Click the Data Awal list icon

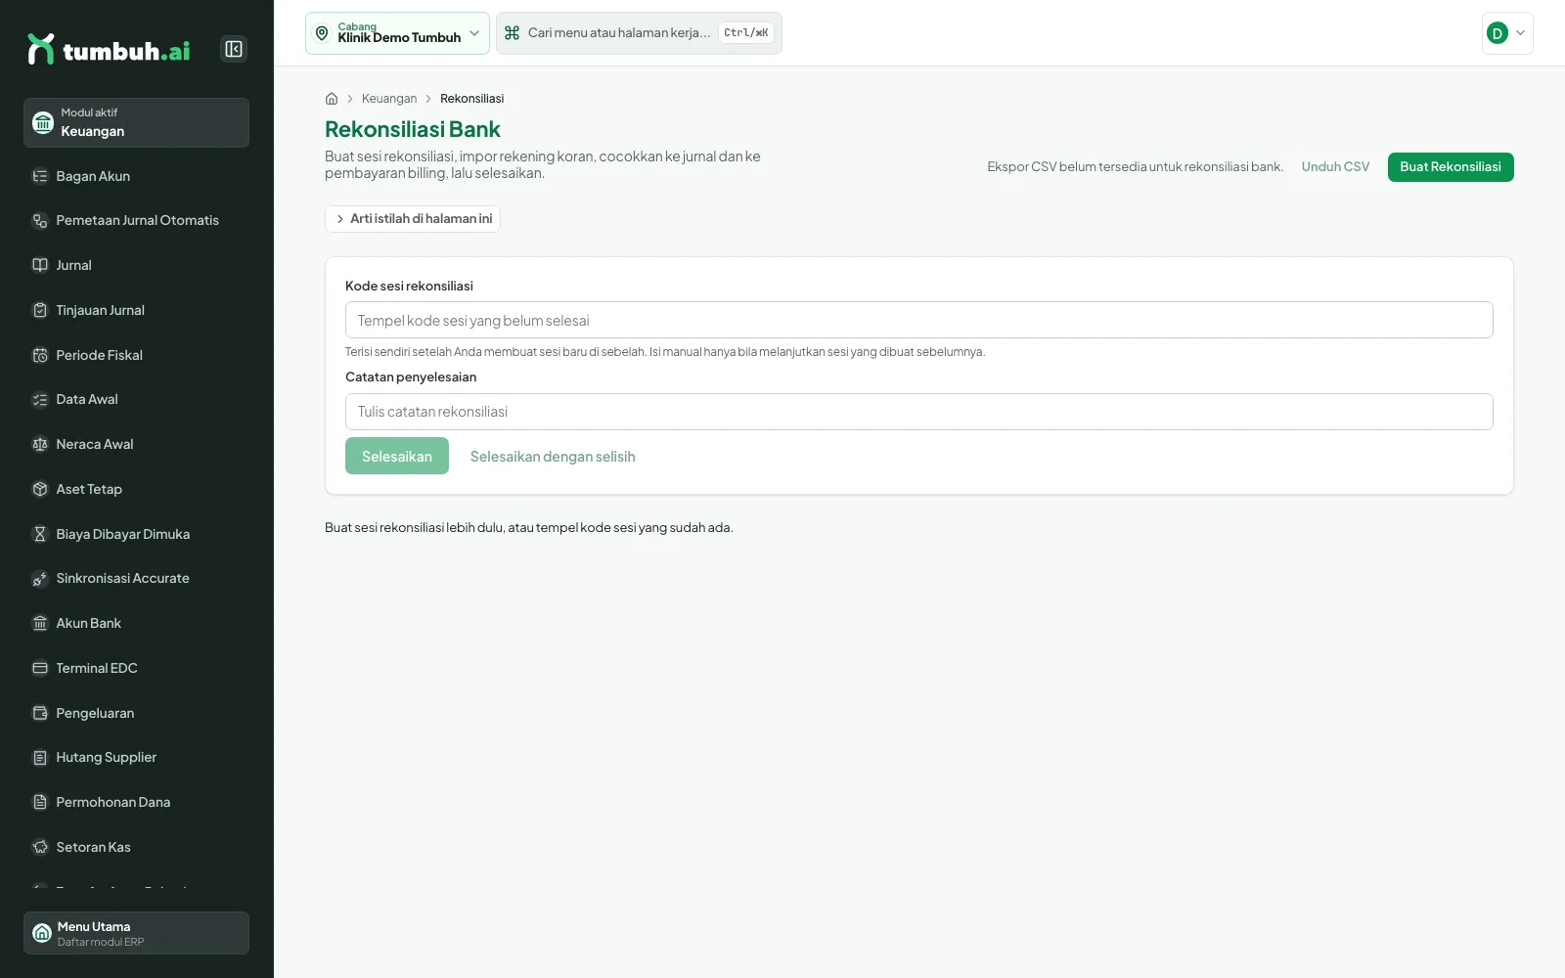[40, 399]
